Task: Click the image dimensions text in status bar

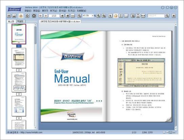Action: (88, 132)
